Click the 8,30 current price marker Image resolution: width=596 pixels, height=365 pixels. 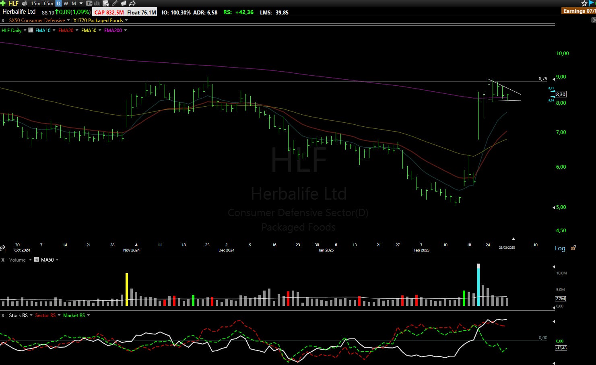coord(561,95)
